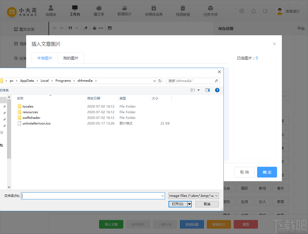Open 图文分发 in left sidebar

[x=24, y=29]
